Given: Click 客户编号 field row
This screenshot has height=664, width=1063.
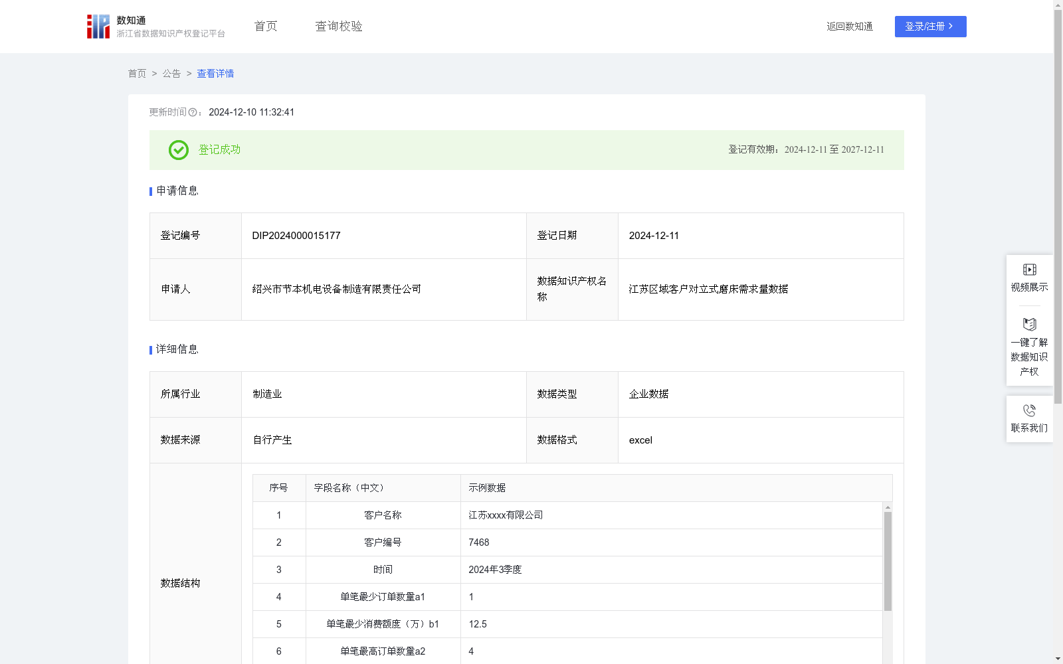Looking at the screenshot, I should click(x=568, y=542).
